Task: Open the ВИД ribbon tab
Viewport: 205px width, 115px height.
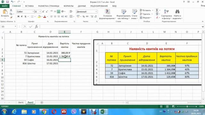Action: [114, 6]
